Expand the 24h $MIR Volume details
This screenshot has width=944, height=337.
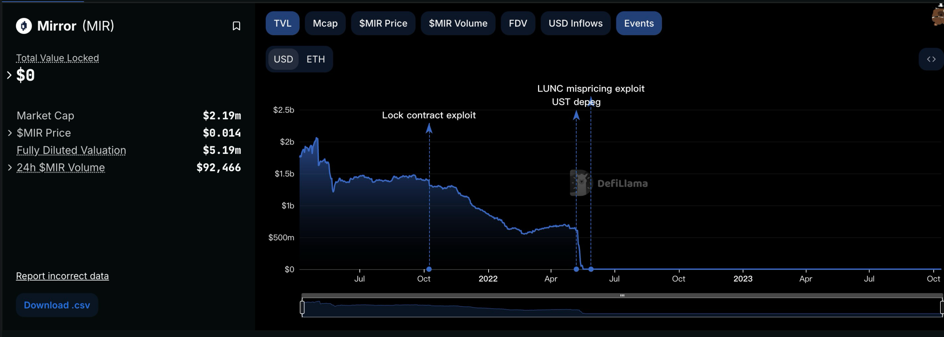(10, 168)
